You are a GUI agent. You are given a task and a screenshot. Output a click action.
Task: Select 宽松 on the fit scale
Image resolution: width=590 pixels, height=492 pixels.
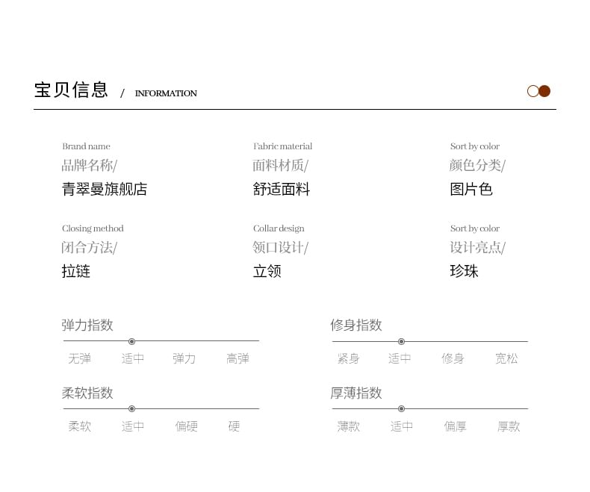pyautogui.click(x=506, y=358)
